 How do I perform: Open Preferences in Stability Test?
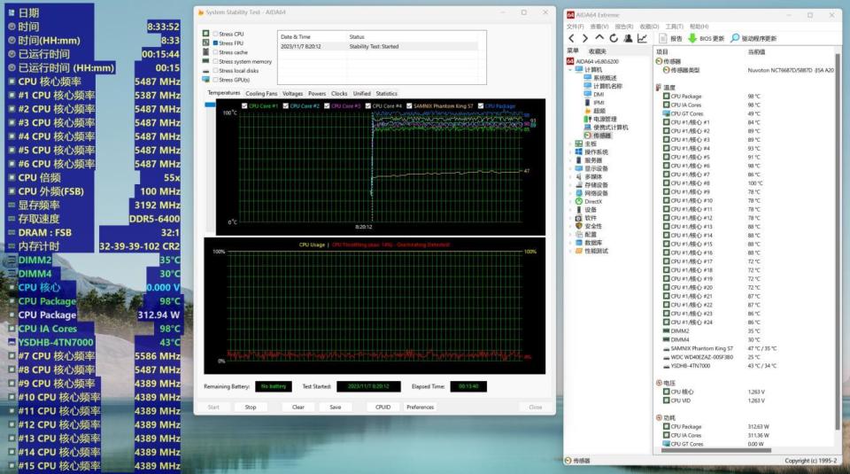(x=420, y=407)
